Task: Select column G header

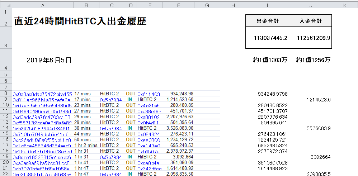Action: coord(207,5)
